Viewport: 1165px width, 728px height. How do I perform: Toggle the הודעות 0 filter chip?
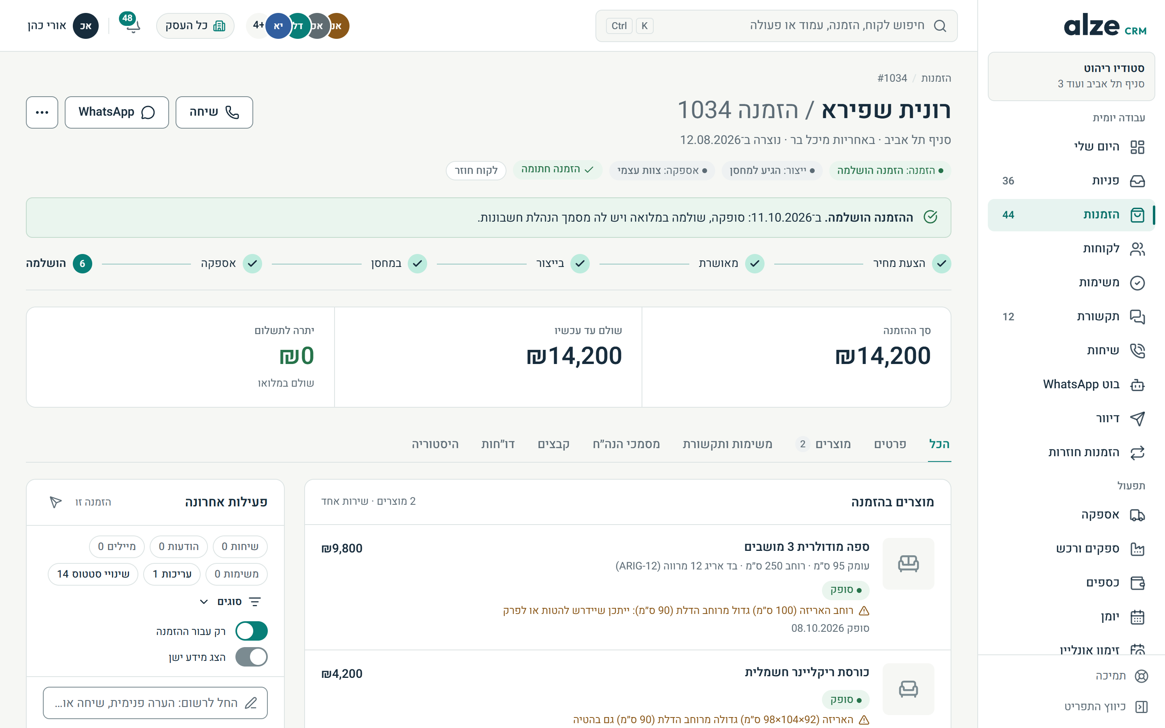(179, 546)
